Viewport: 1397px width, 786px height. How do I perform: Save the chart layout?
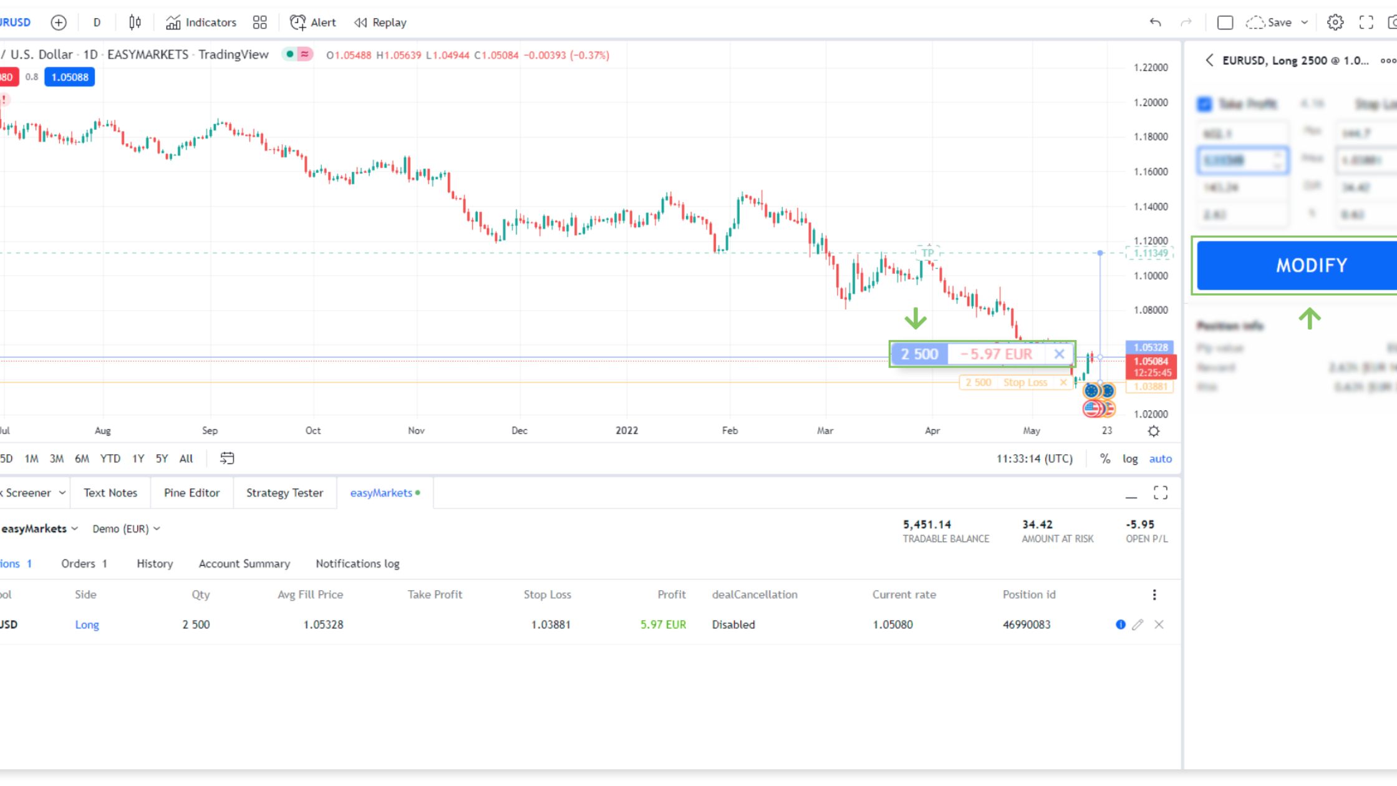pyautogui.click(x=1269, y=22)
